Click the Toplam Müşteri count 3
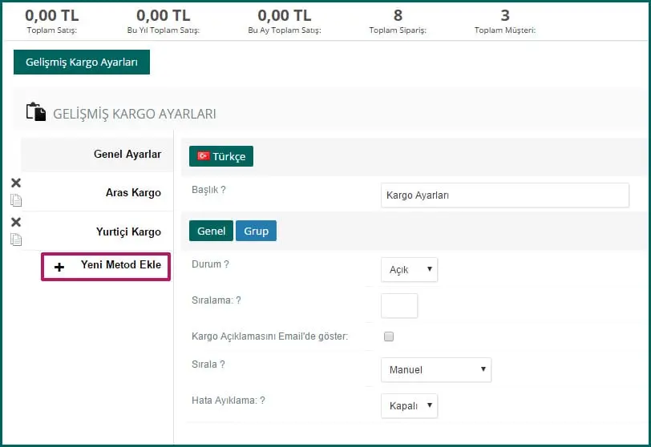Screen dimensions: 651x447 point(505,16)
